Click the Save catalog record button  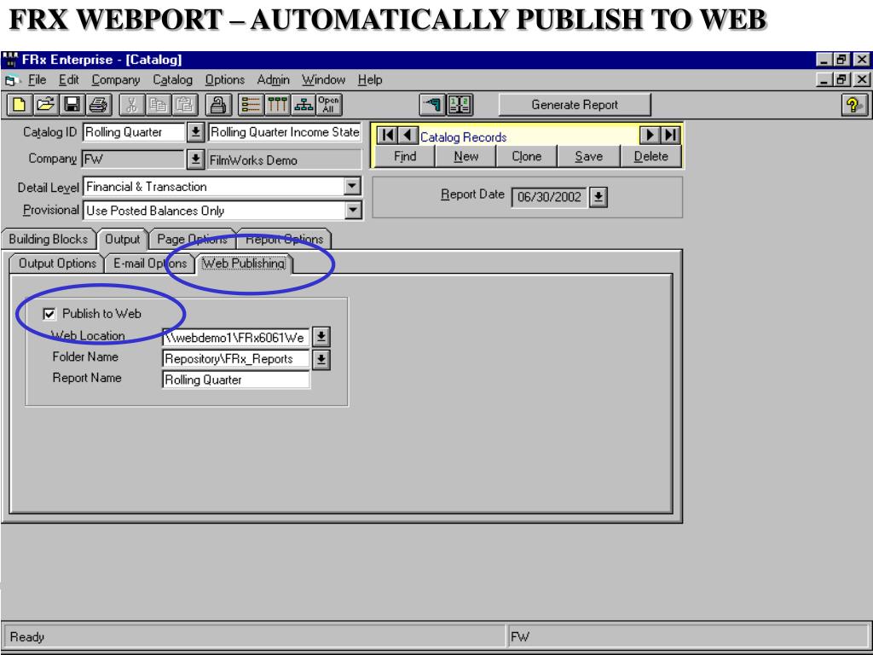tap(588, 157)
